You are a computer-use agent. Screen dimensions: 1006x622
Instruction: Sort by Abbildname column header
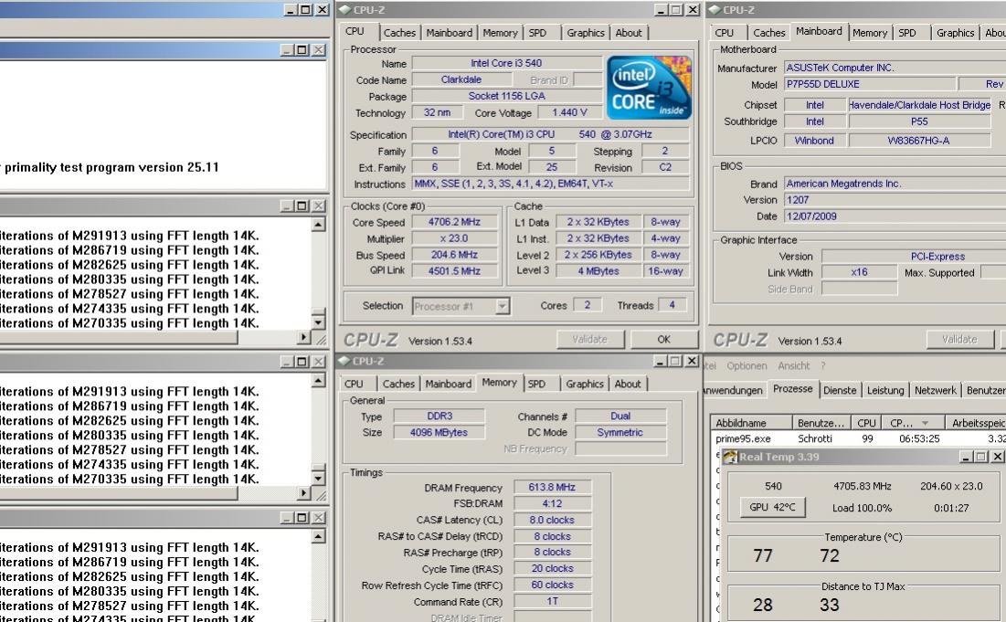pos(751,423)
